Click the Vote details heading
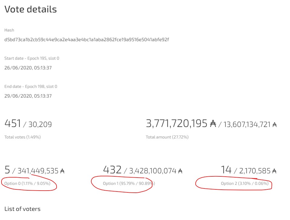This screenshot has height=220, width=290. [x=31, y=9]
